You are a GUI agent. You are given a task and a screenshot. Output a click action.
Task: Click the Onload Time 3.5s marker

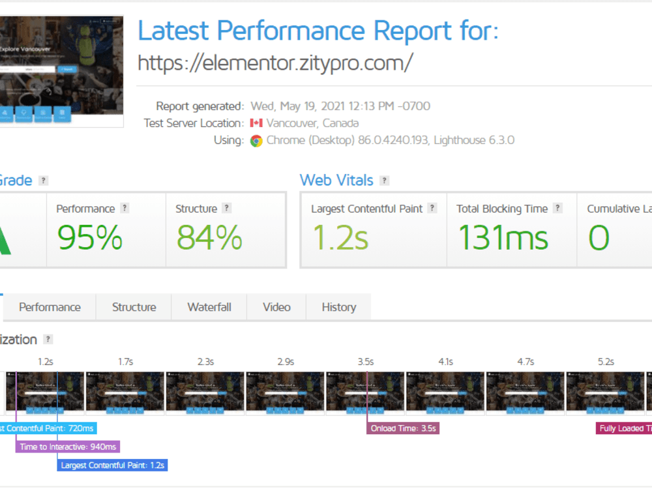click(403, 428)
